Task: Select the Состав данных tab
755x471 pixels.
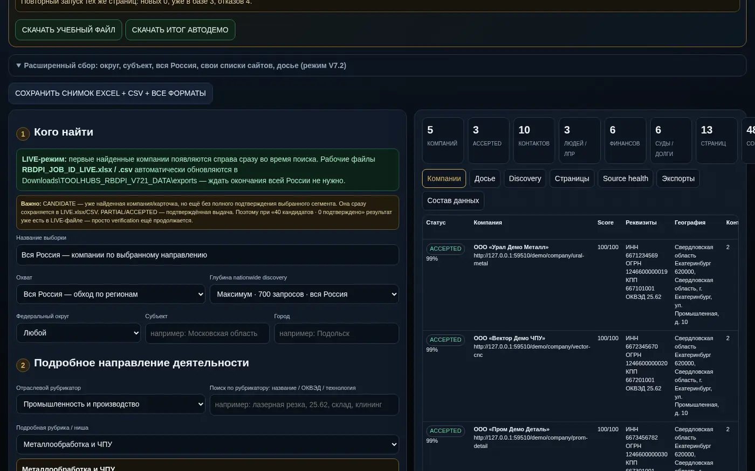Action: point(453,201)
